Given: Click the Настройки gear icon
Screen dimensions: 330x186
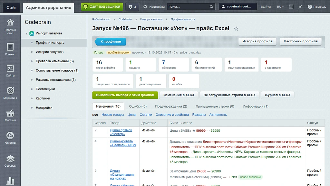Looking at the screenshot, I should click(145, 7).
